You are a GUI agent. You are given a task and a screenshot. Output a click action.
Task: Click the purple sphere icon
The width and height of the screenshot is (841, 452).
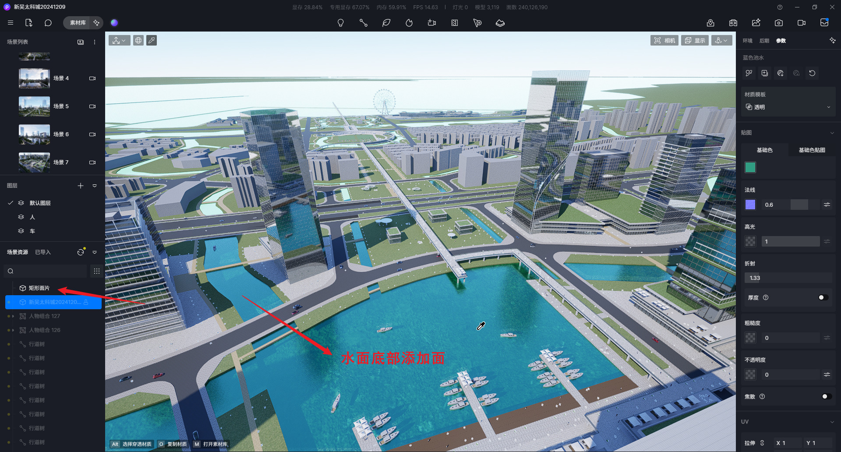click(114, 23)
